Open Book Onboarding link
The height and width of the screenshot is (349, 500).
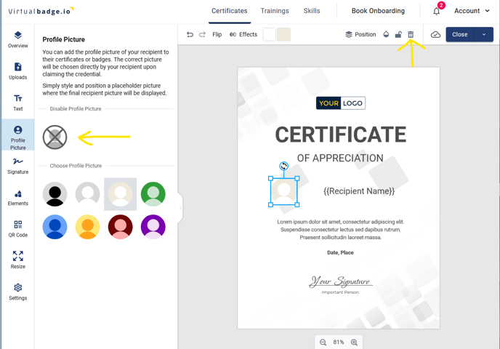pyautogui.click(x=378, y=11)
